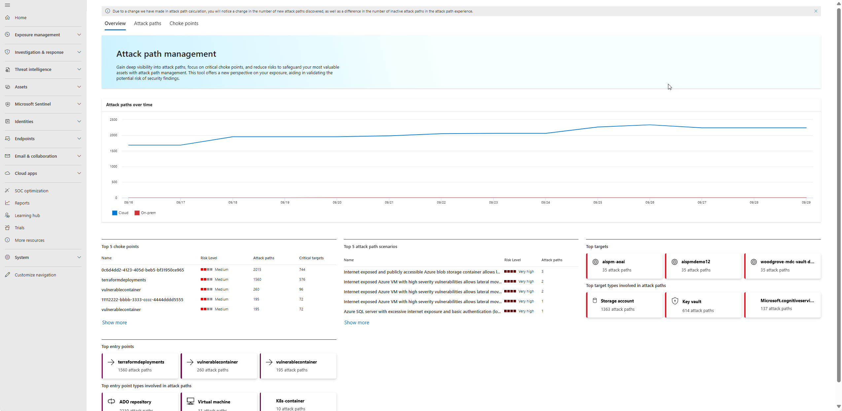Click the Key vault shield icon

pyautogui.click(x=675, y=301)
